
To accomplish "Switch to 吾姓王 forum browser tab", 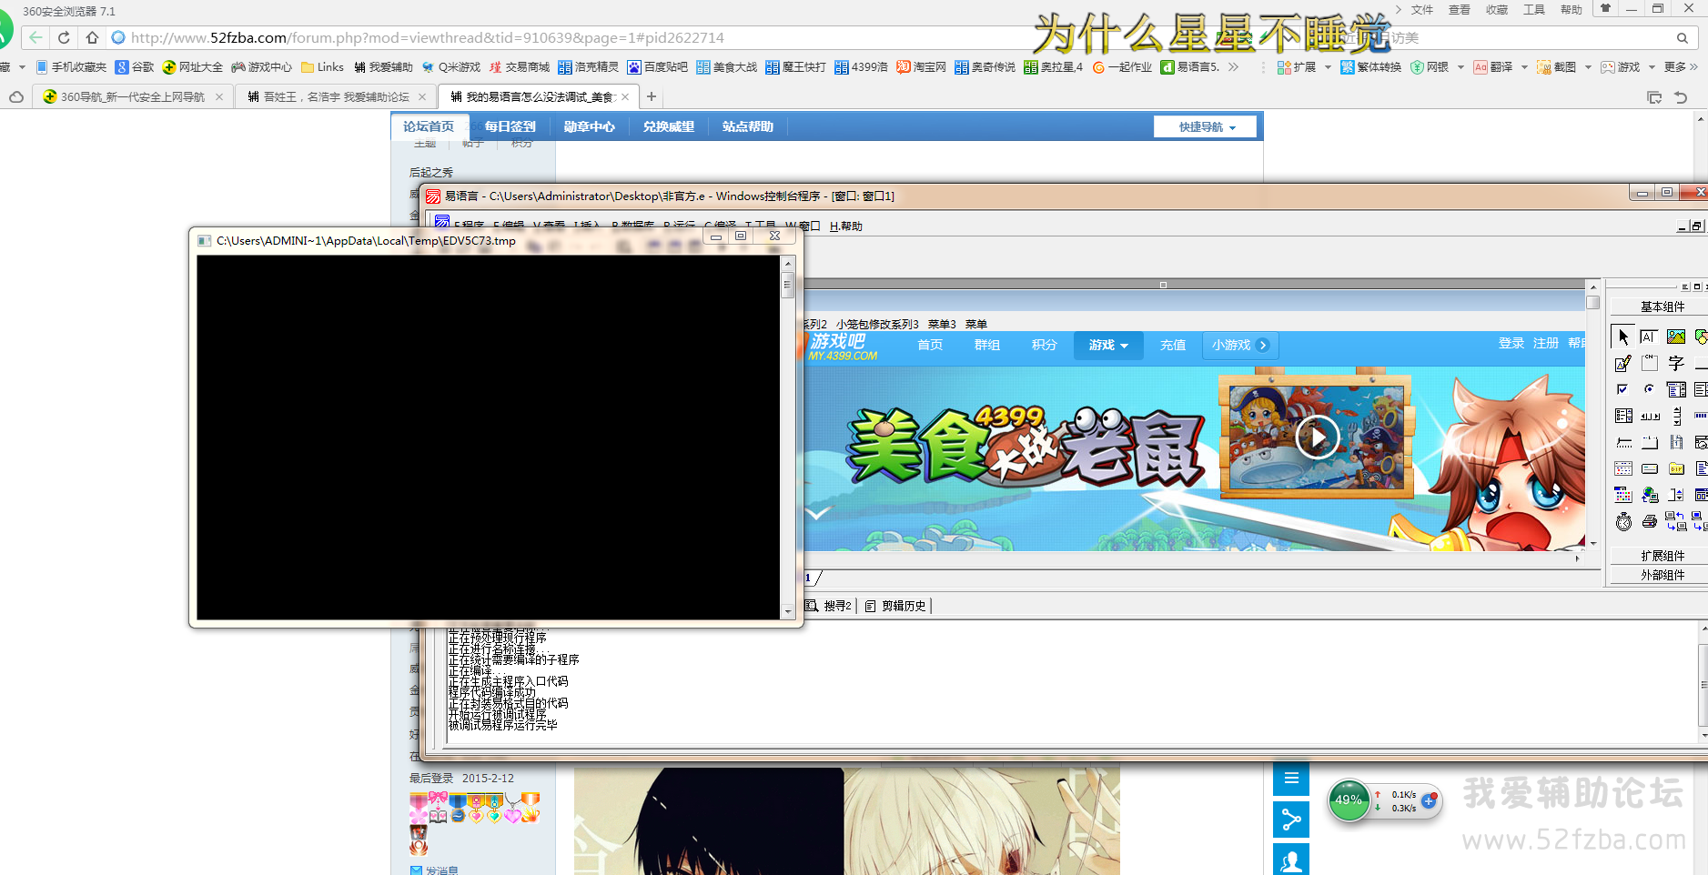I will point(336,97).
